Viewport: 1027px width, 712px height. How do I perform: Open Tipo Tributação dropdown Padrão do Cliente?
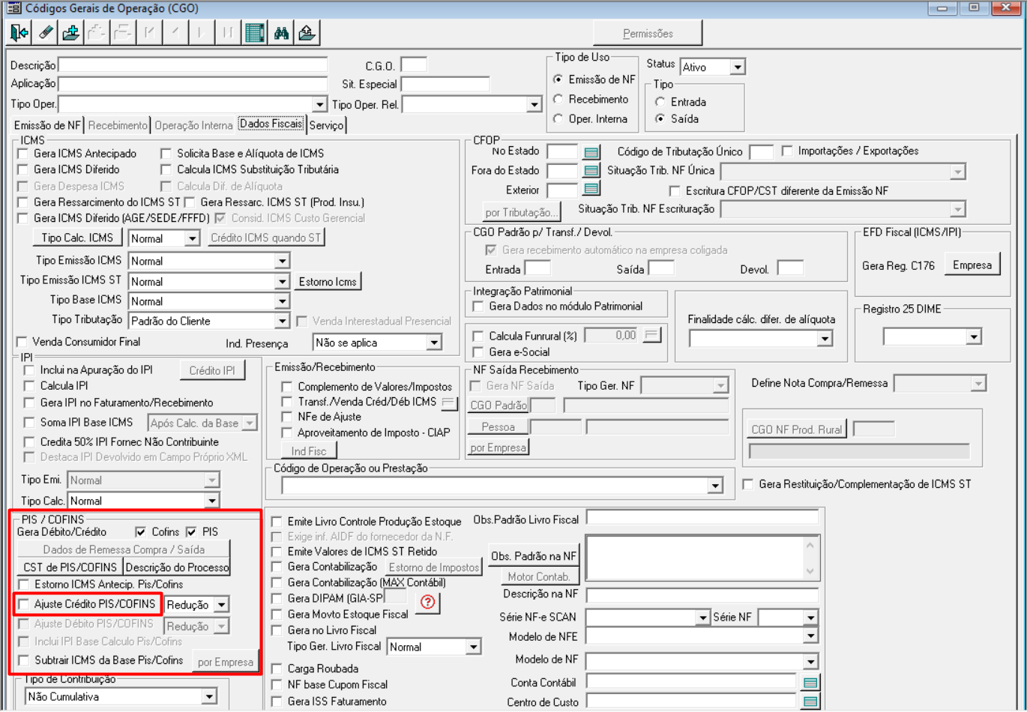tap(282, 321)
